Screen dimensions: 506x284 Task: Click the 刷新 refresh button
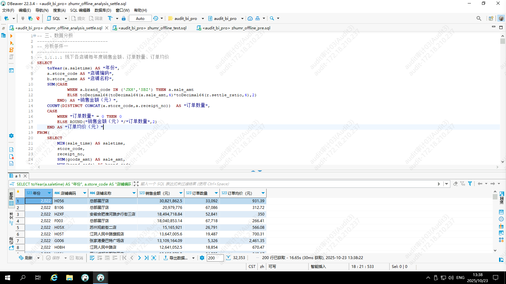tap(26, 258)
